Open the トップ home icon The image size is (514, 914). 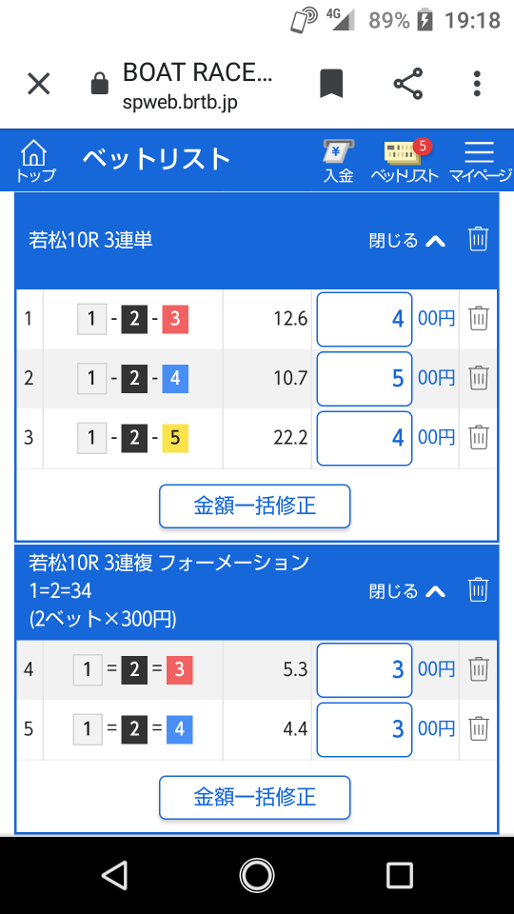pyautogui.click(x=35, y=162)
